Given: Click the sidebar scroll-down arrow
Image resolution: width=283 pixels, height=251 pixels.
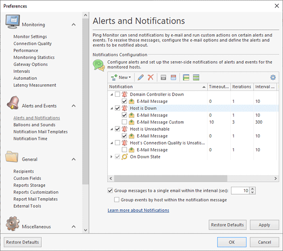Looking at the screenshot, I should click(x=86, y=230).
